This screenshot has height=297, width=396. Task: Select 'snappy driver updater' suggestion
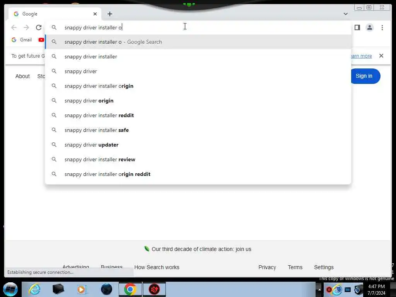198,145
